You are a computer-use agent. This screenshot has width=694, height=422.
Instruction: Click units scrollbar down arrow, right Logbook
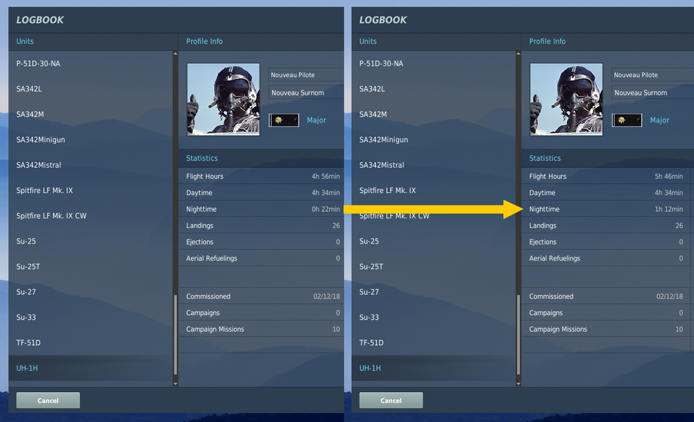tap(518, 384)
